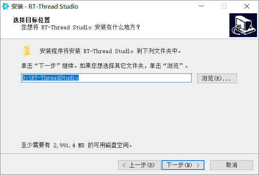The width and height of the screenshot is (259, 175).
Task: Click the 安装 - RT-Thread Studio window title
Action: [x=45, y=7]
